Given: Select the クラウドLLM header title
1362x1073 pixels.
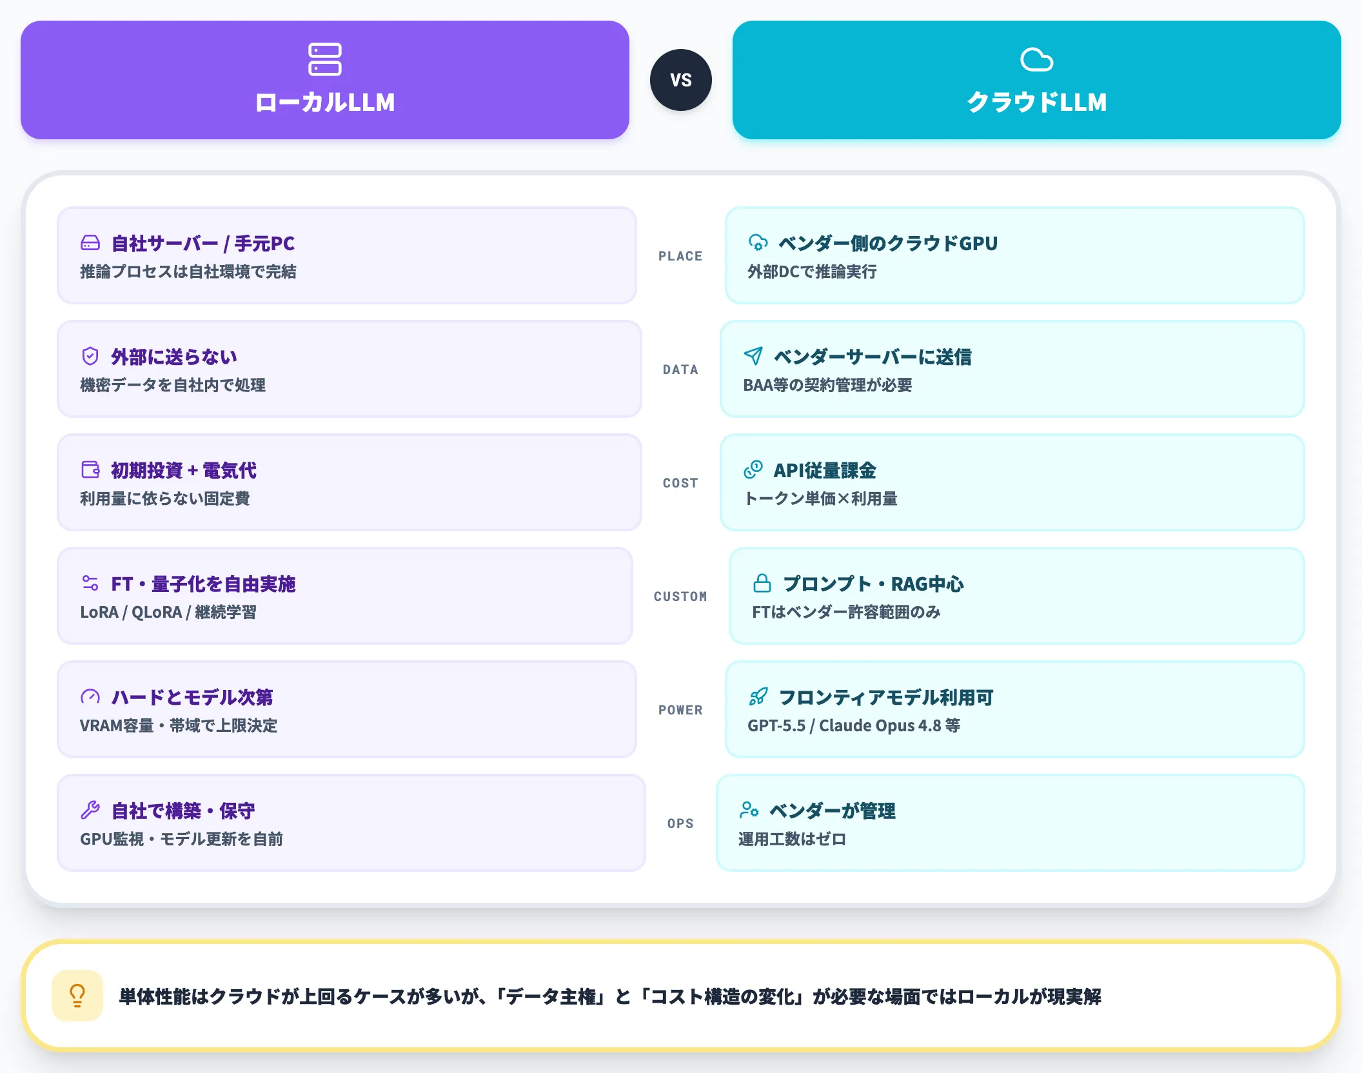Looking at the screenshot, I should (1037, 103).
